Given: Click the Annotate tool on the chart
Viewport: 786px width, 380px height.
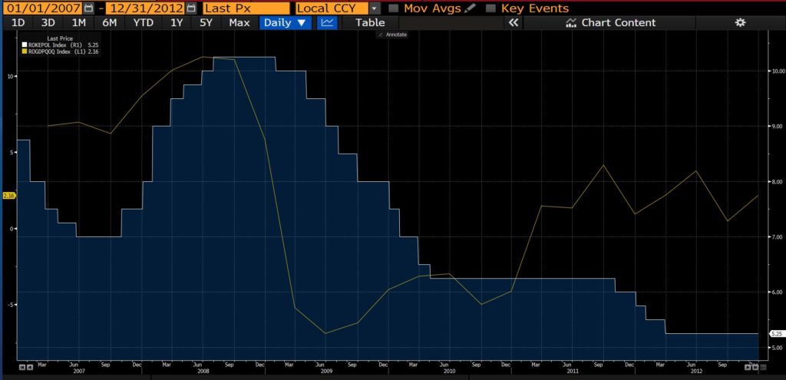Looking at the screenshot, I should tap(395, 35).
